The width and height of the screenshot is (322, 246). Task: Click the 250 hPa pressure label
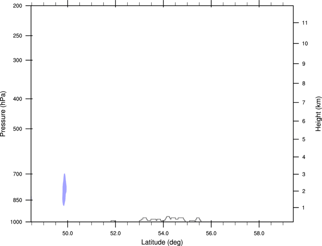pyautogui.click(x=17, y=36)
